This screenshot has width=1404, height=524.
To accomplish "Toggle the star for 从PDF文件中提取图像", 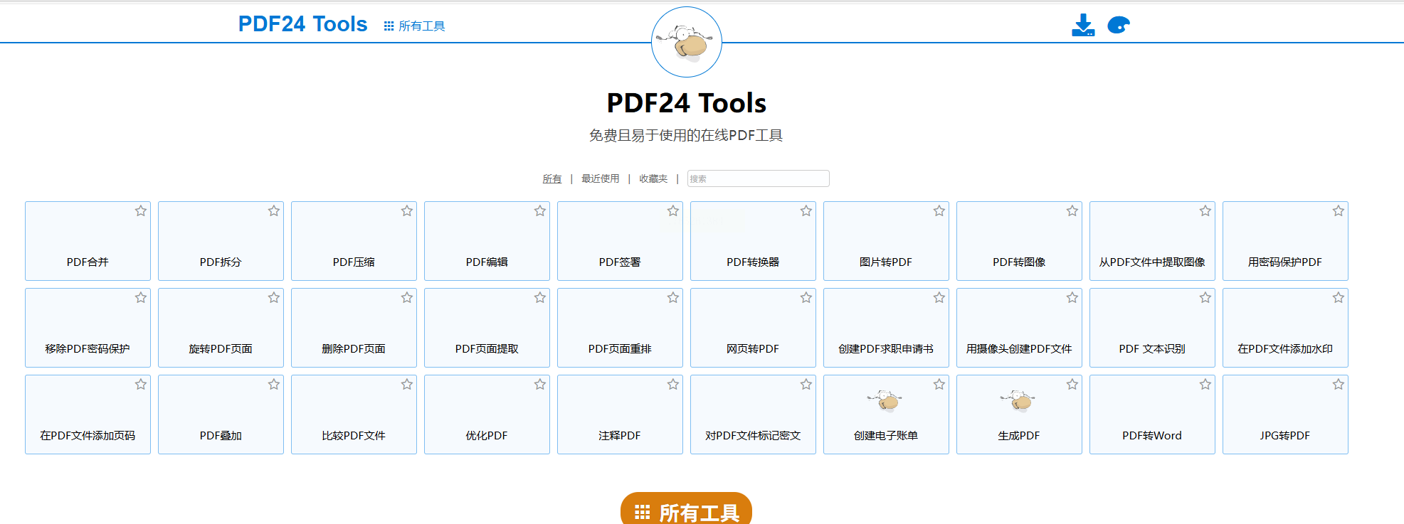I will click(1205, 211).
